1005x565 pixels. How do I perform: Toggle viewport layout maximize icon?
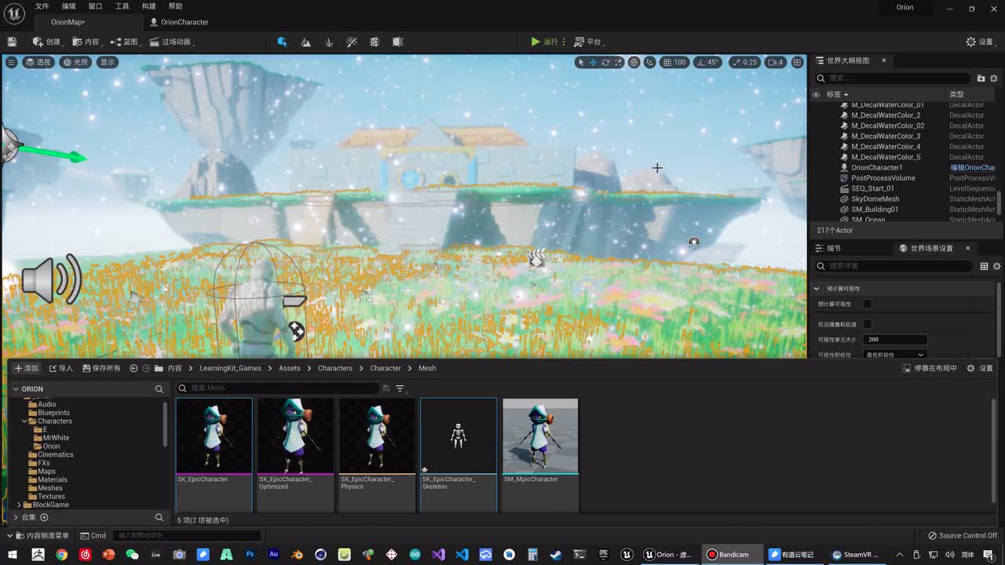coord(797,62)
